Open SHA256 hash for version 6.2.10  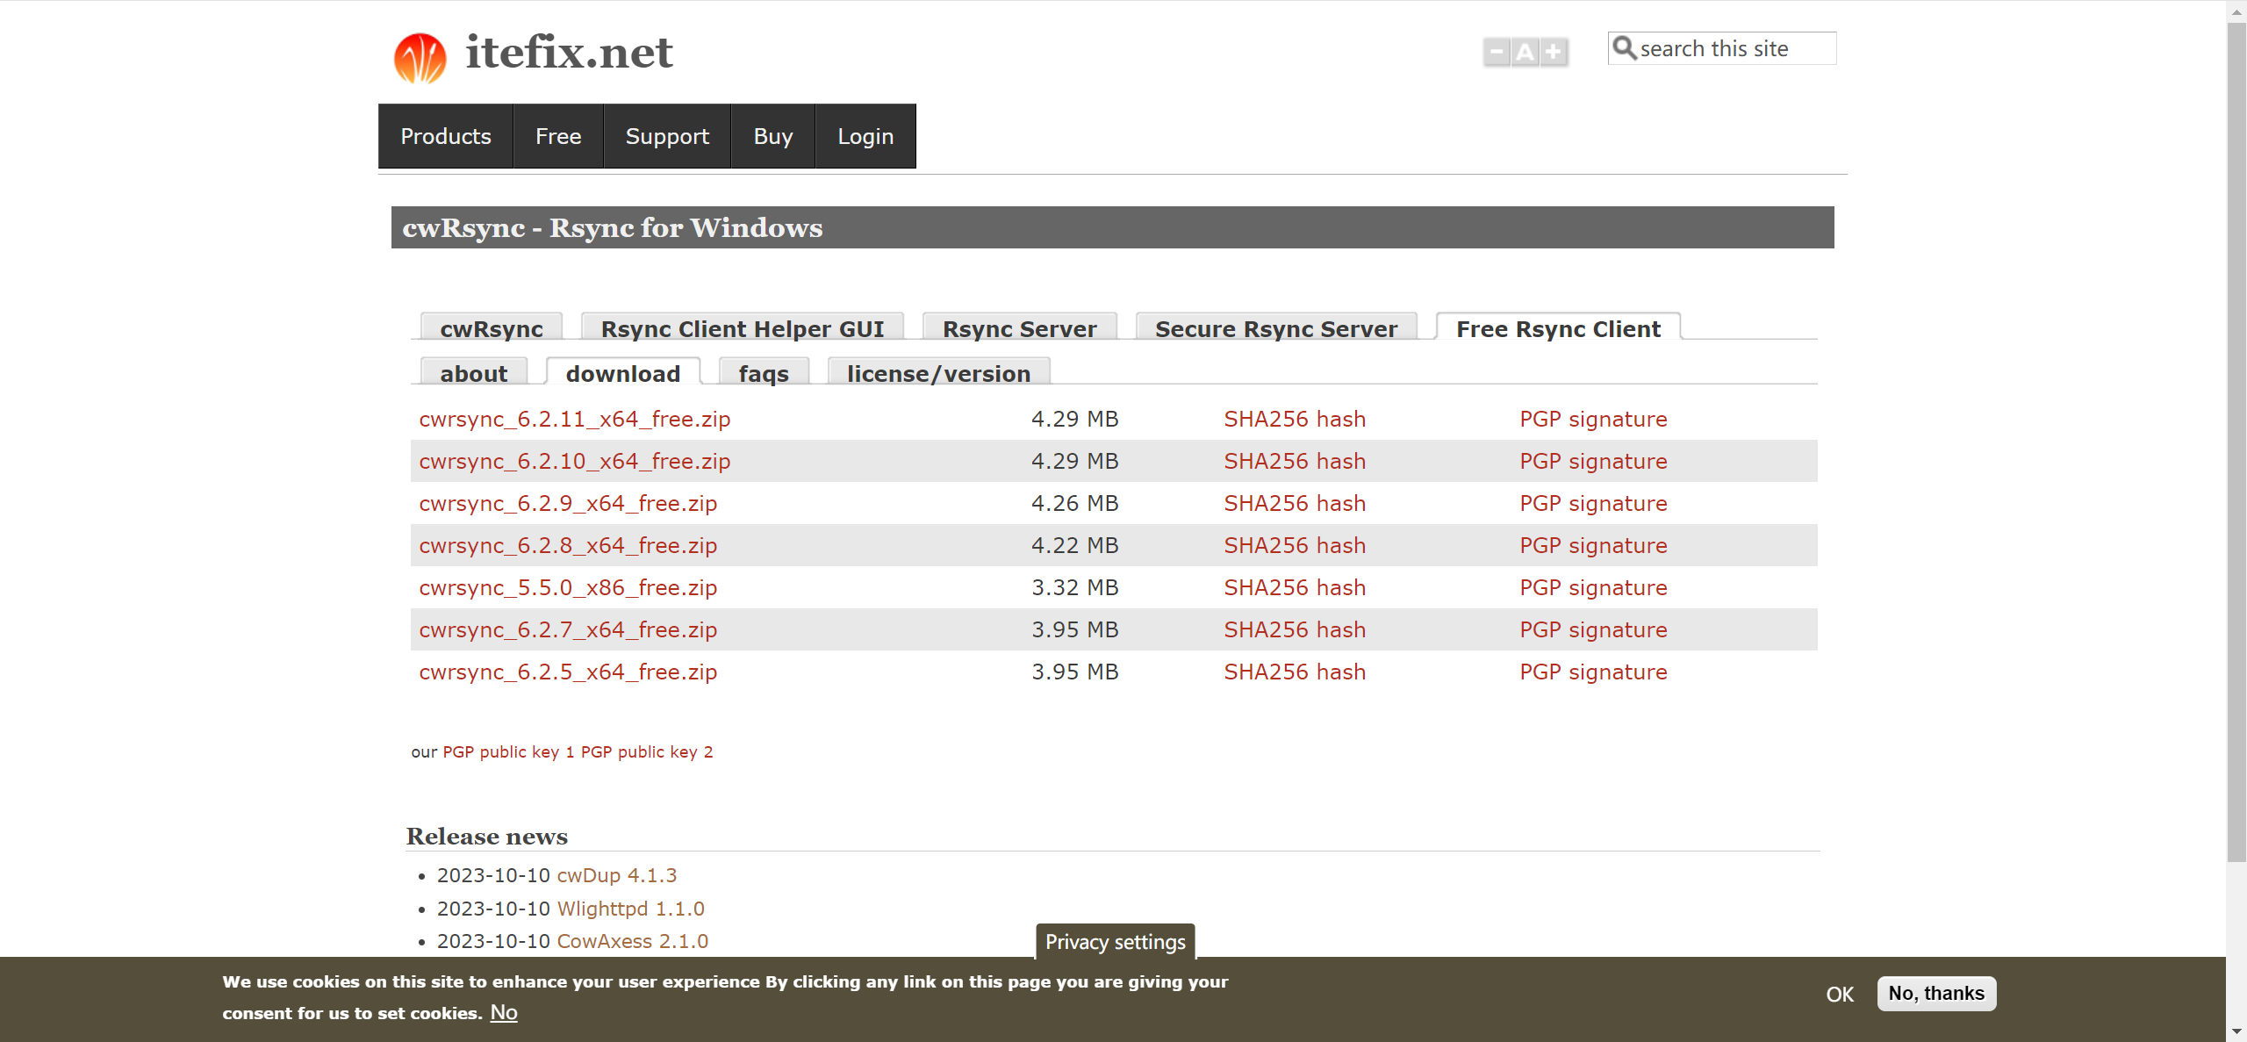pyautogui.click(x=1295, y=461)
